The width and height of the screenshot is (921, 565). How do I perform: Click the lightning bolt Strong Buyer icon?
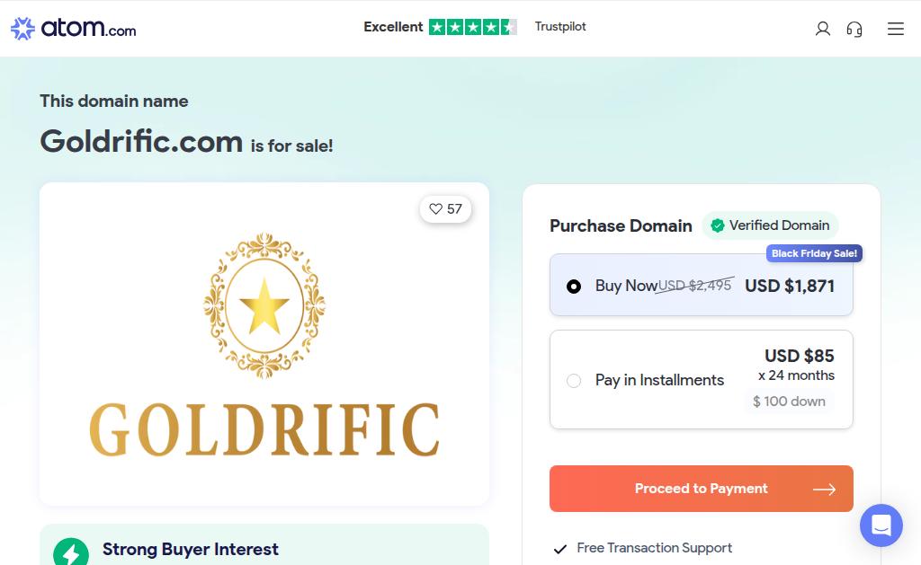click(71, 551)
